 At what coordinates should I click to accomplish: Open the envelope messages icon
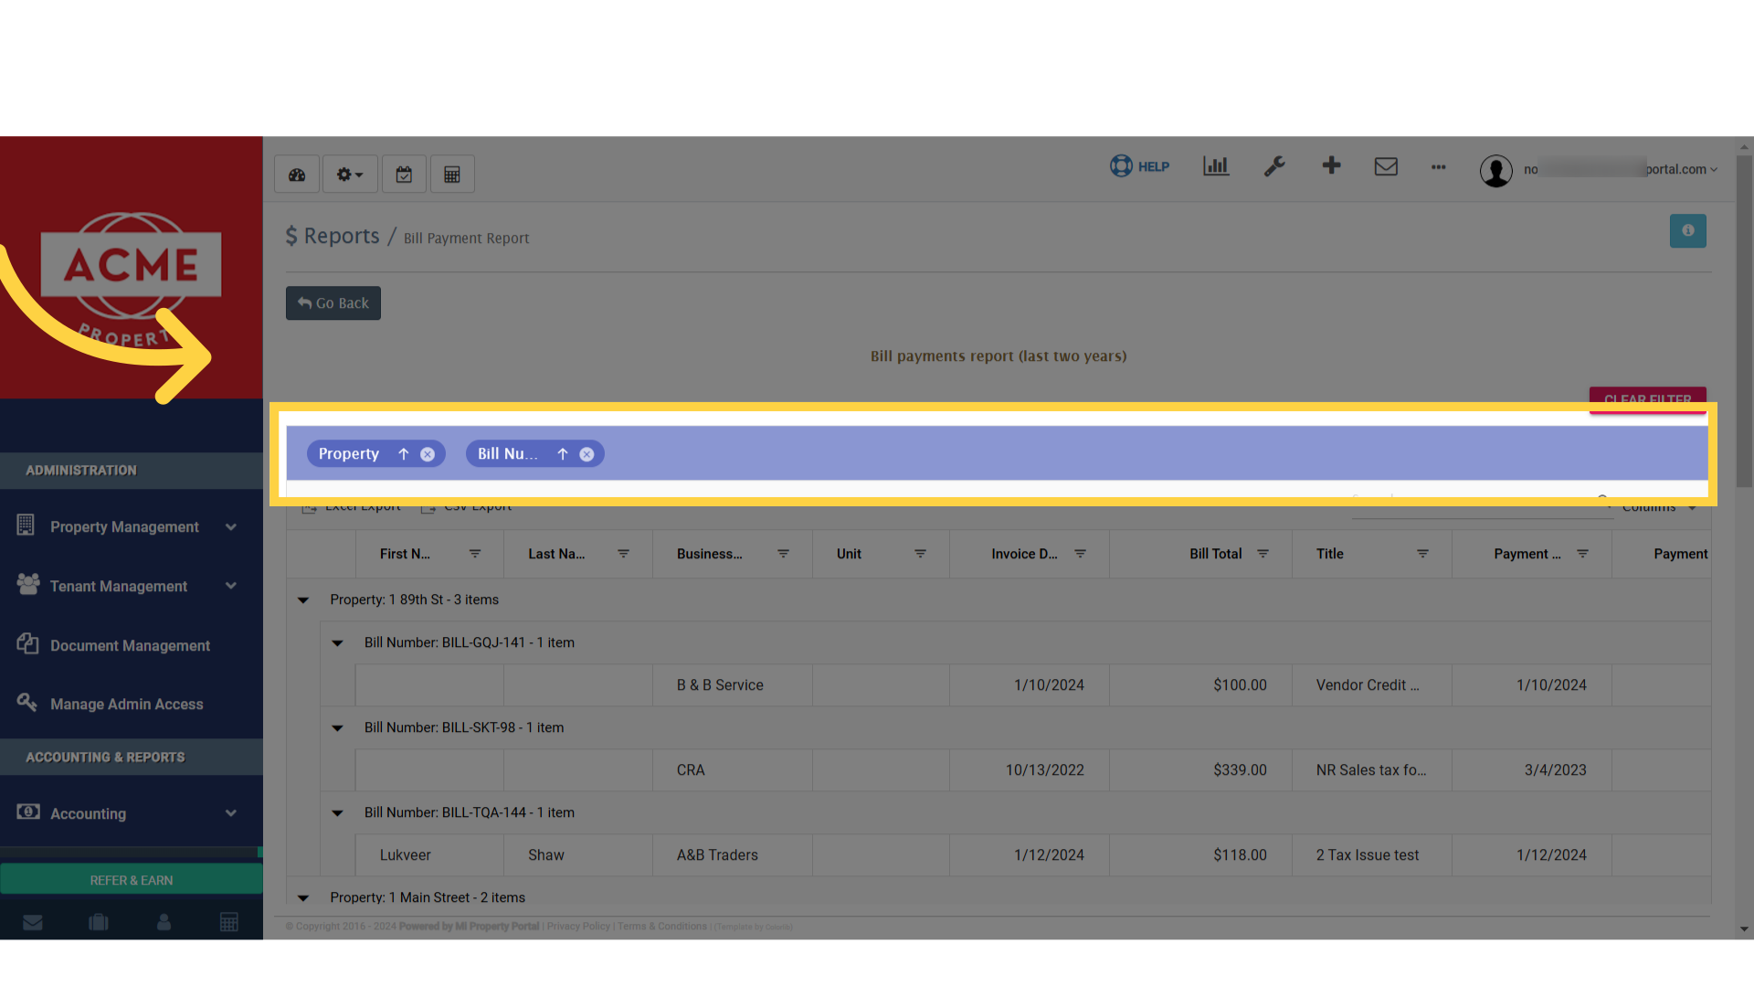(x=1386, y=166)
